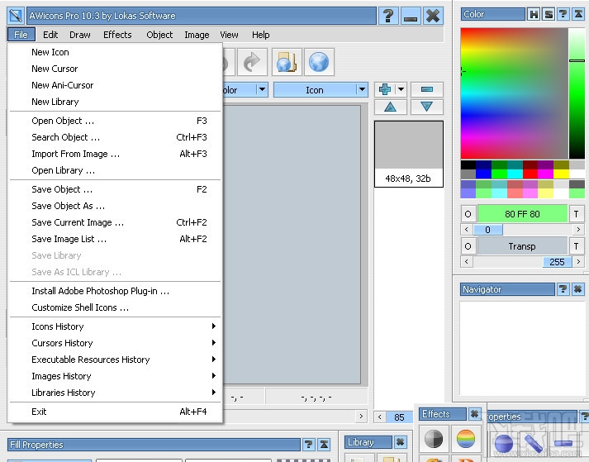Click O button beside 80 FF 80

click(x=468, y=214)
